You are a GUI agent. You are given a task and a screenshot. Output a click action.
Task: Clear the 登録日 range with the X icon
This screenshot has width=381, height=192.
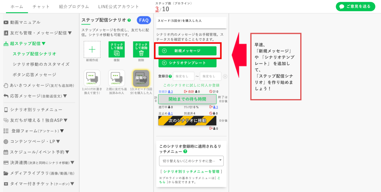click(225, 77)
